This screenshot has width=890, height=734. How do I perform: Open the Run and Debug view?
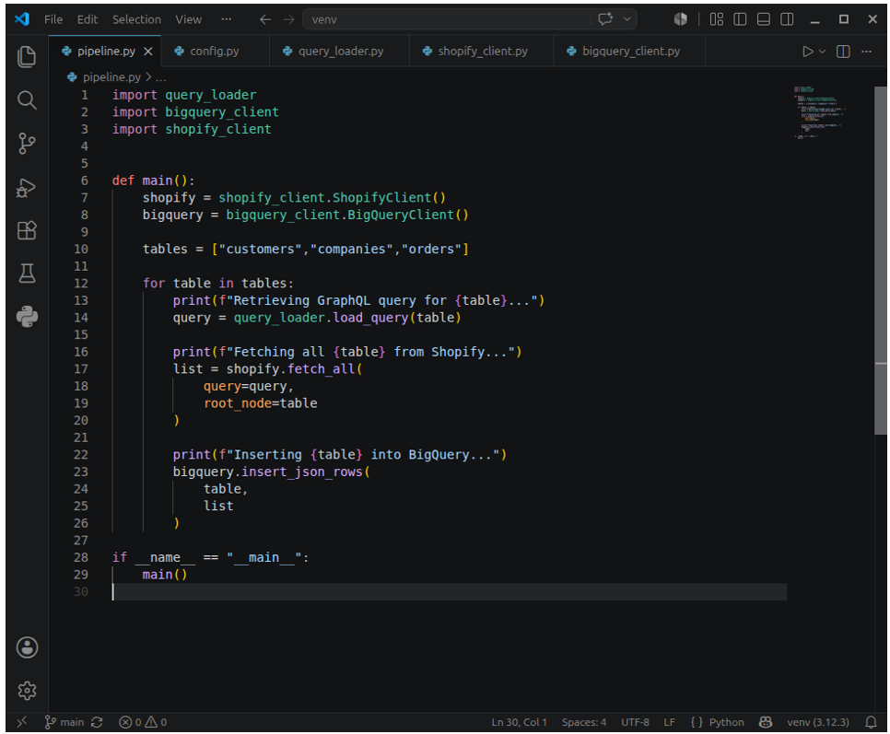(27, 187)
